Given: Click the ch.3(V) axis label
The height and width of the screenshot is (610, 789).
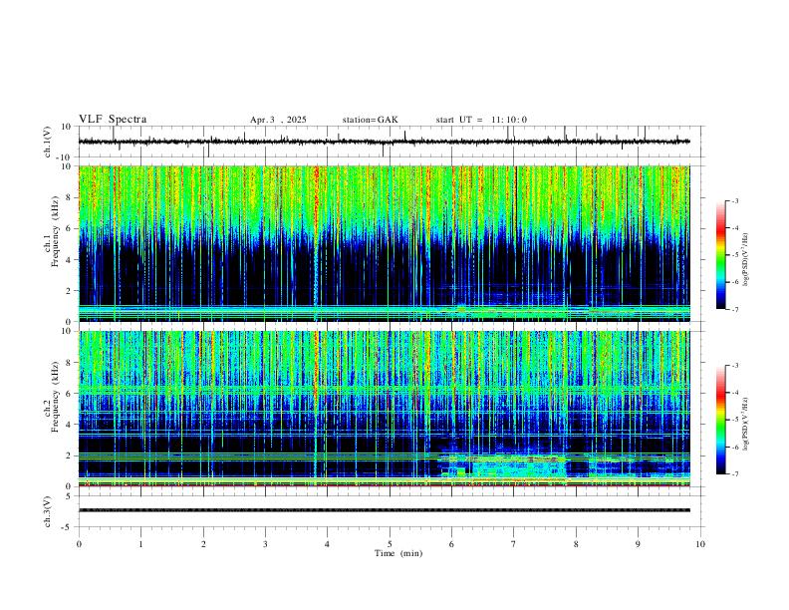Looking at the screenshot, I should pos(48,512).
